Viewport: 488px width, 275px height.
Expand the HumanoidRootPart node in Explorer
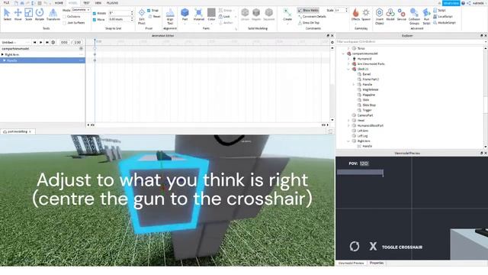click(x=348, y=125)
